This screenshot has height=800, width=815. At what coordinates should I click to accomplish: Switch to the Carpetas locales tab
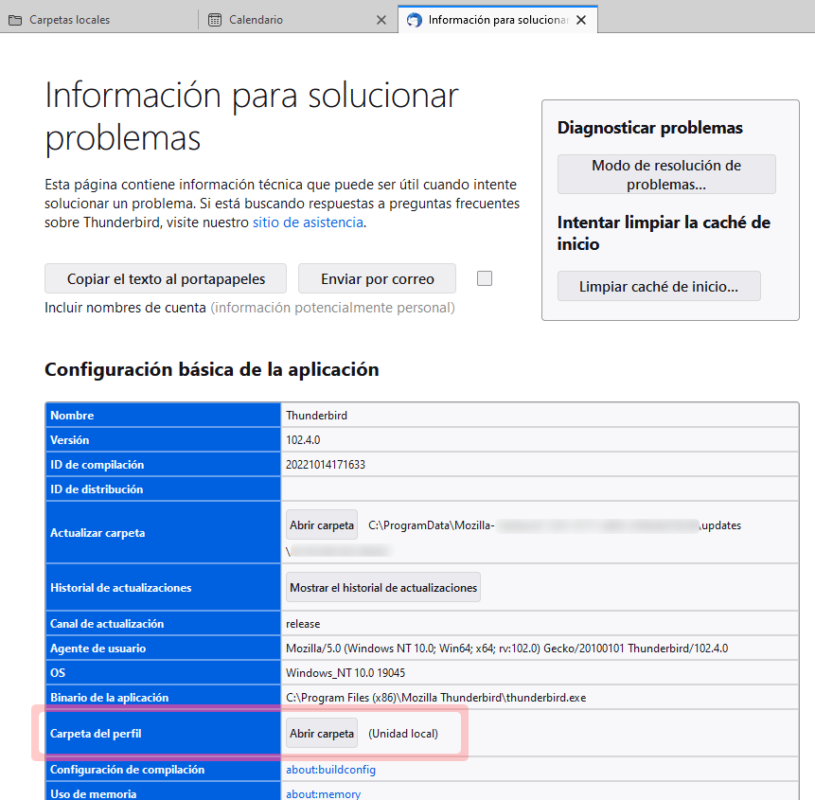(x=98, y=20)
